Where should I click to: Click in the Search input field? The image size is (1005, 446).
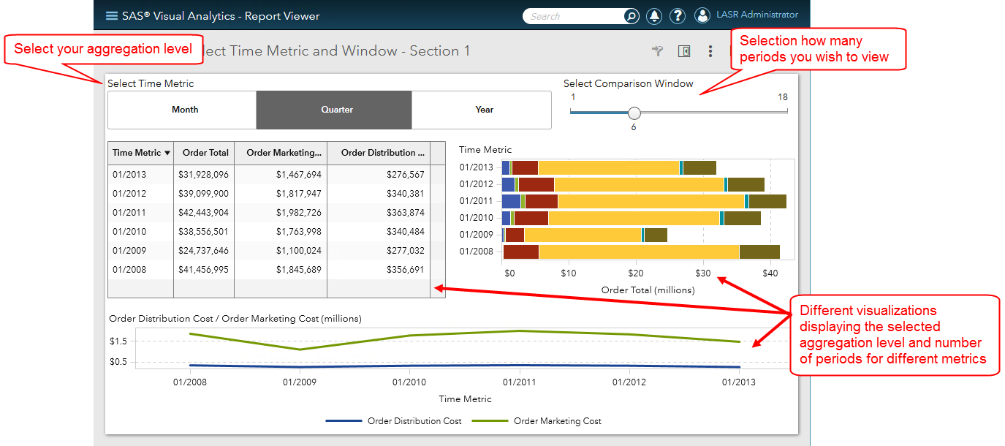(574, 16)
